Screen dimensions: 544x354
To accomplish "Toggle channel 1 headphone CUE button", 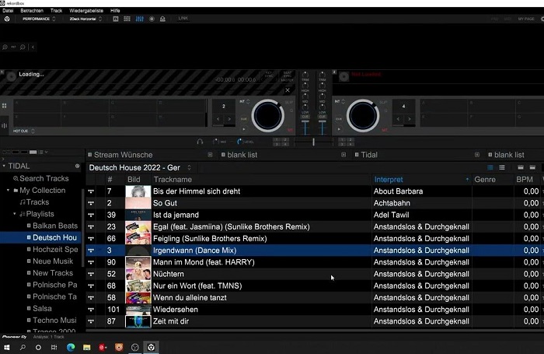I will [305, 117].
